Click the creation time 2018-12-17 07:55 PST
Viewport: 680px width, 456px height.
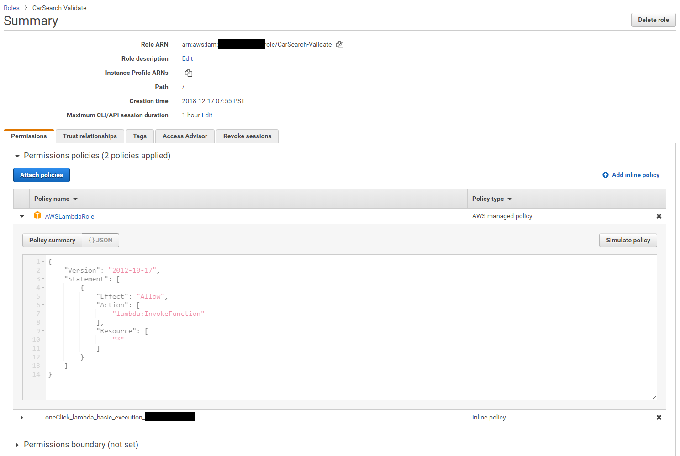pyautogui.click(x=213, y=101)
